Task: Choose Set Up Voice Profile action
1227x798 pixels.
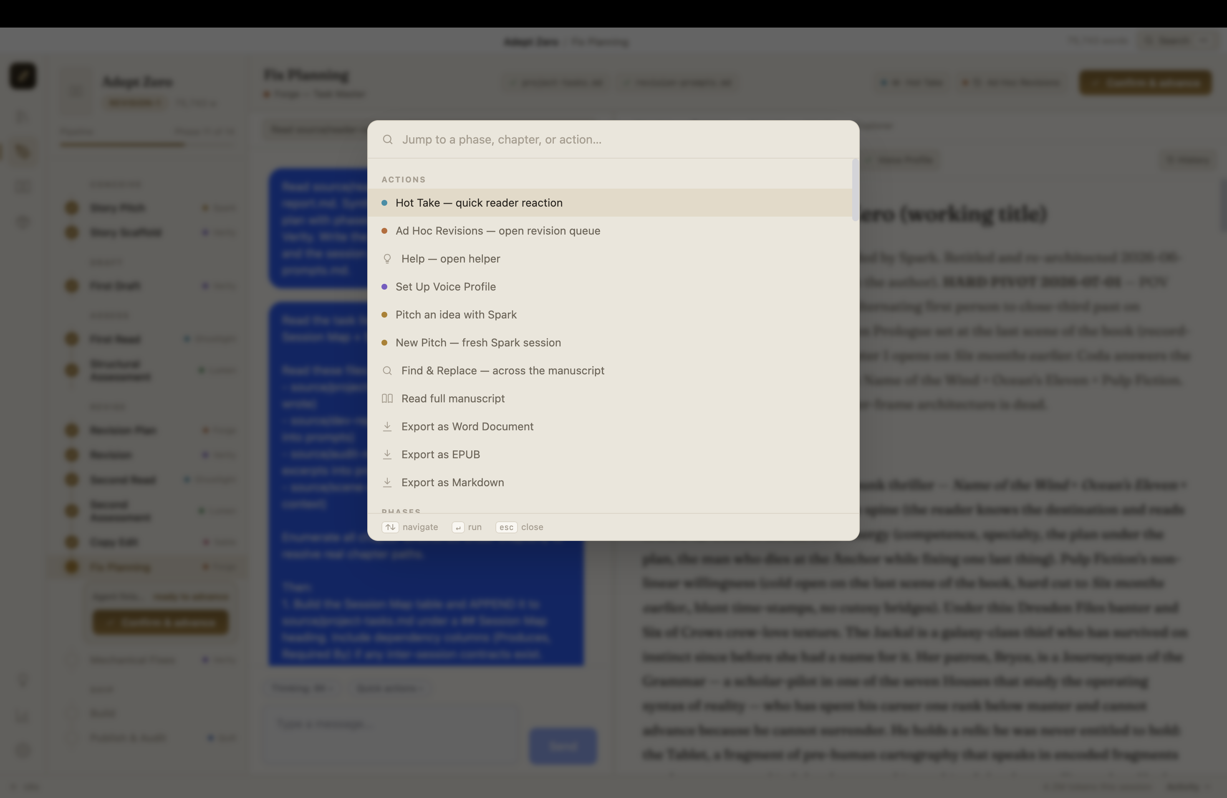Action: (x=609, y=287)
